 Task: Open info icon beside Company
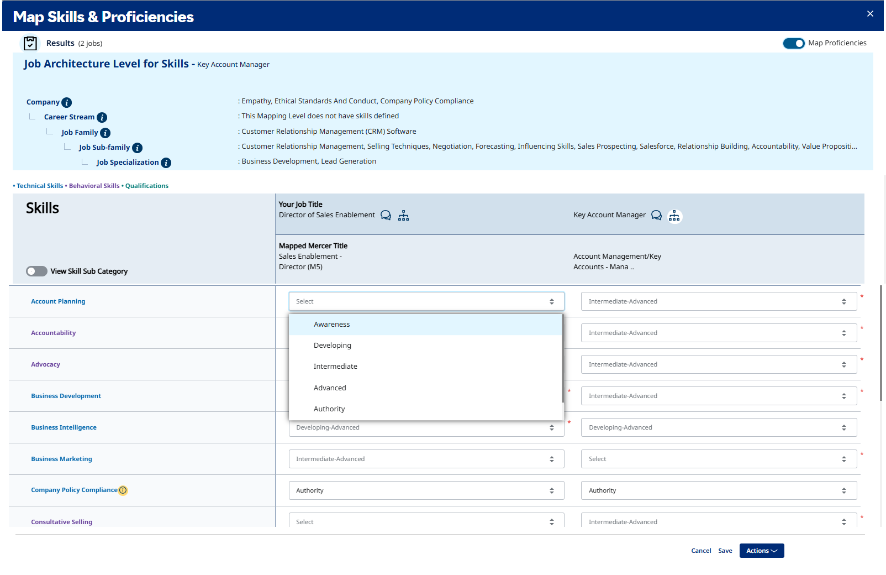[67, 102]
